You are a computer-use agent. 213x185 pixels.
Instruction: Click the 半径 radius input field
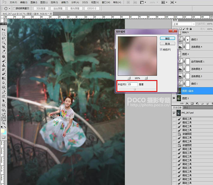coord(132,84)
